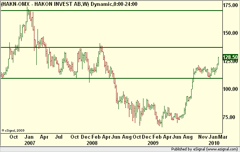
Task: Click the 150.00 price axis label
Action: [230, 33]
